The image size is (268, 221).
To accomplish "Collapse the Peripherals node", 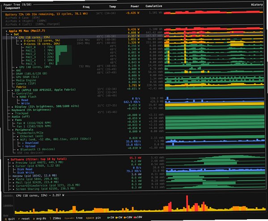I will click(x=13, y=130).
